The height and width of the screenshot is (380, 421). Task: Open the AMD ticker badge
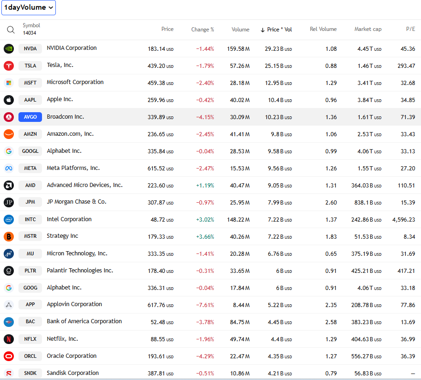[30, 185]
